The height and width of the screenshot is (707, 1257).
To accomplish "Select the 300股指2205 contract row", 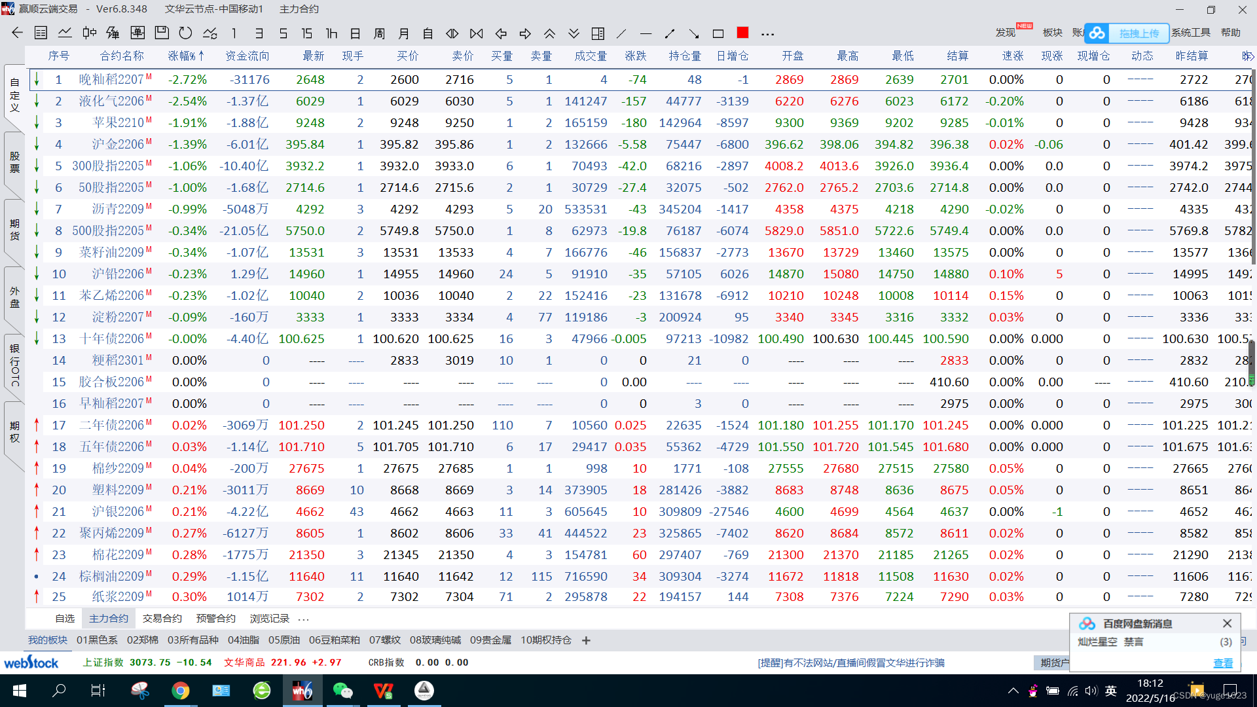I will point(641,166).
